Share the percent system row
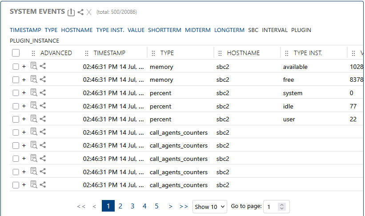365x216 pixels. (x=43, y=92)
